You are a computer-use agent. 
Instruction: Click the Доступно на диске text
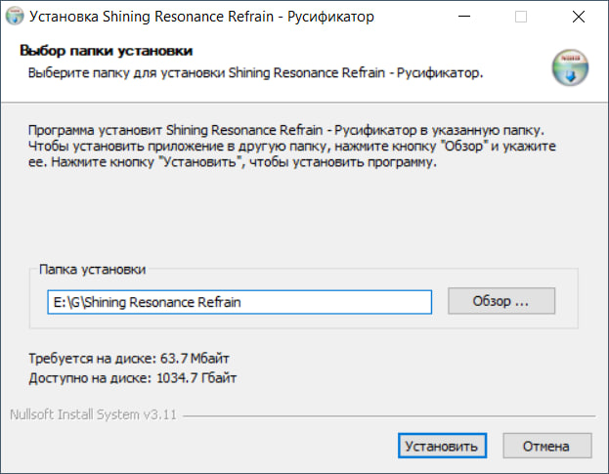click(132, 376)
